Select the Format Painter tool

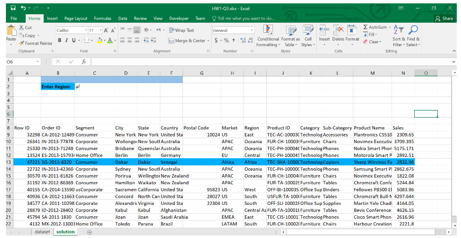tap(36, 43)
